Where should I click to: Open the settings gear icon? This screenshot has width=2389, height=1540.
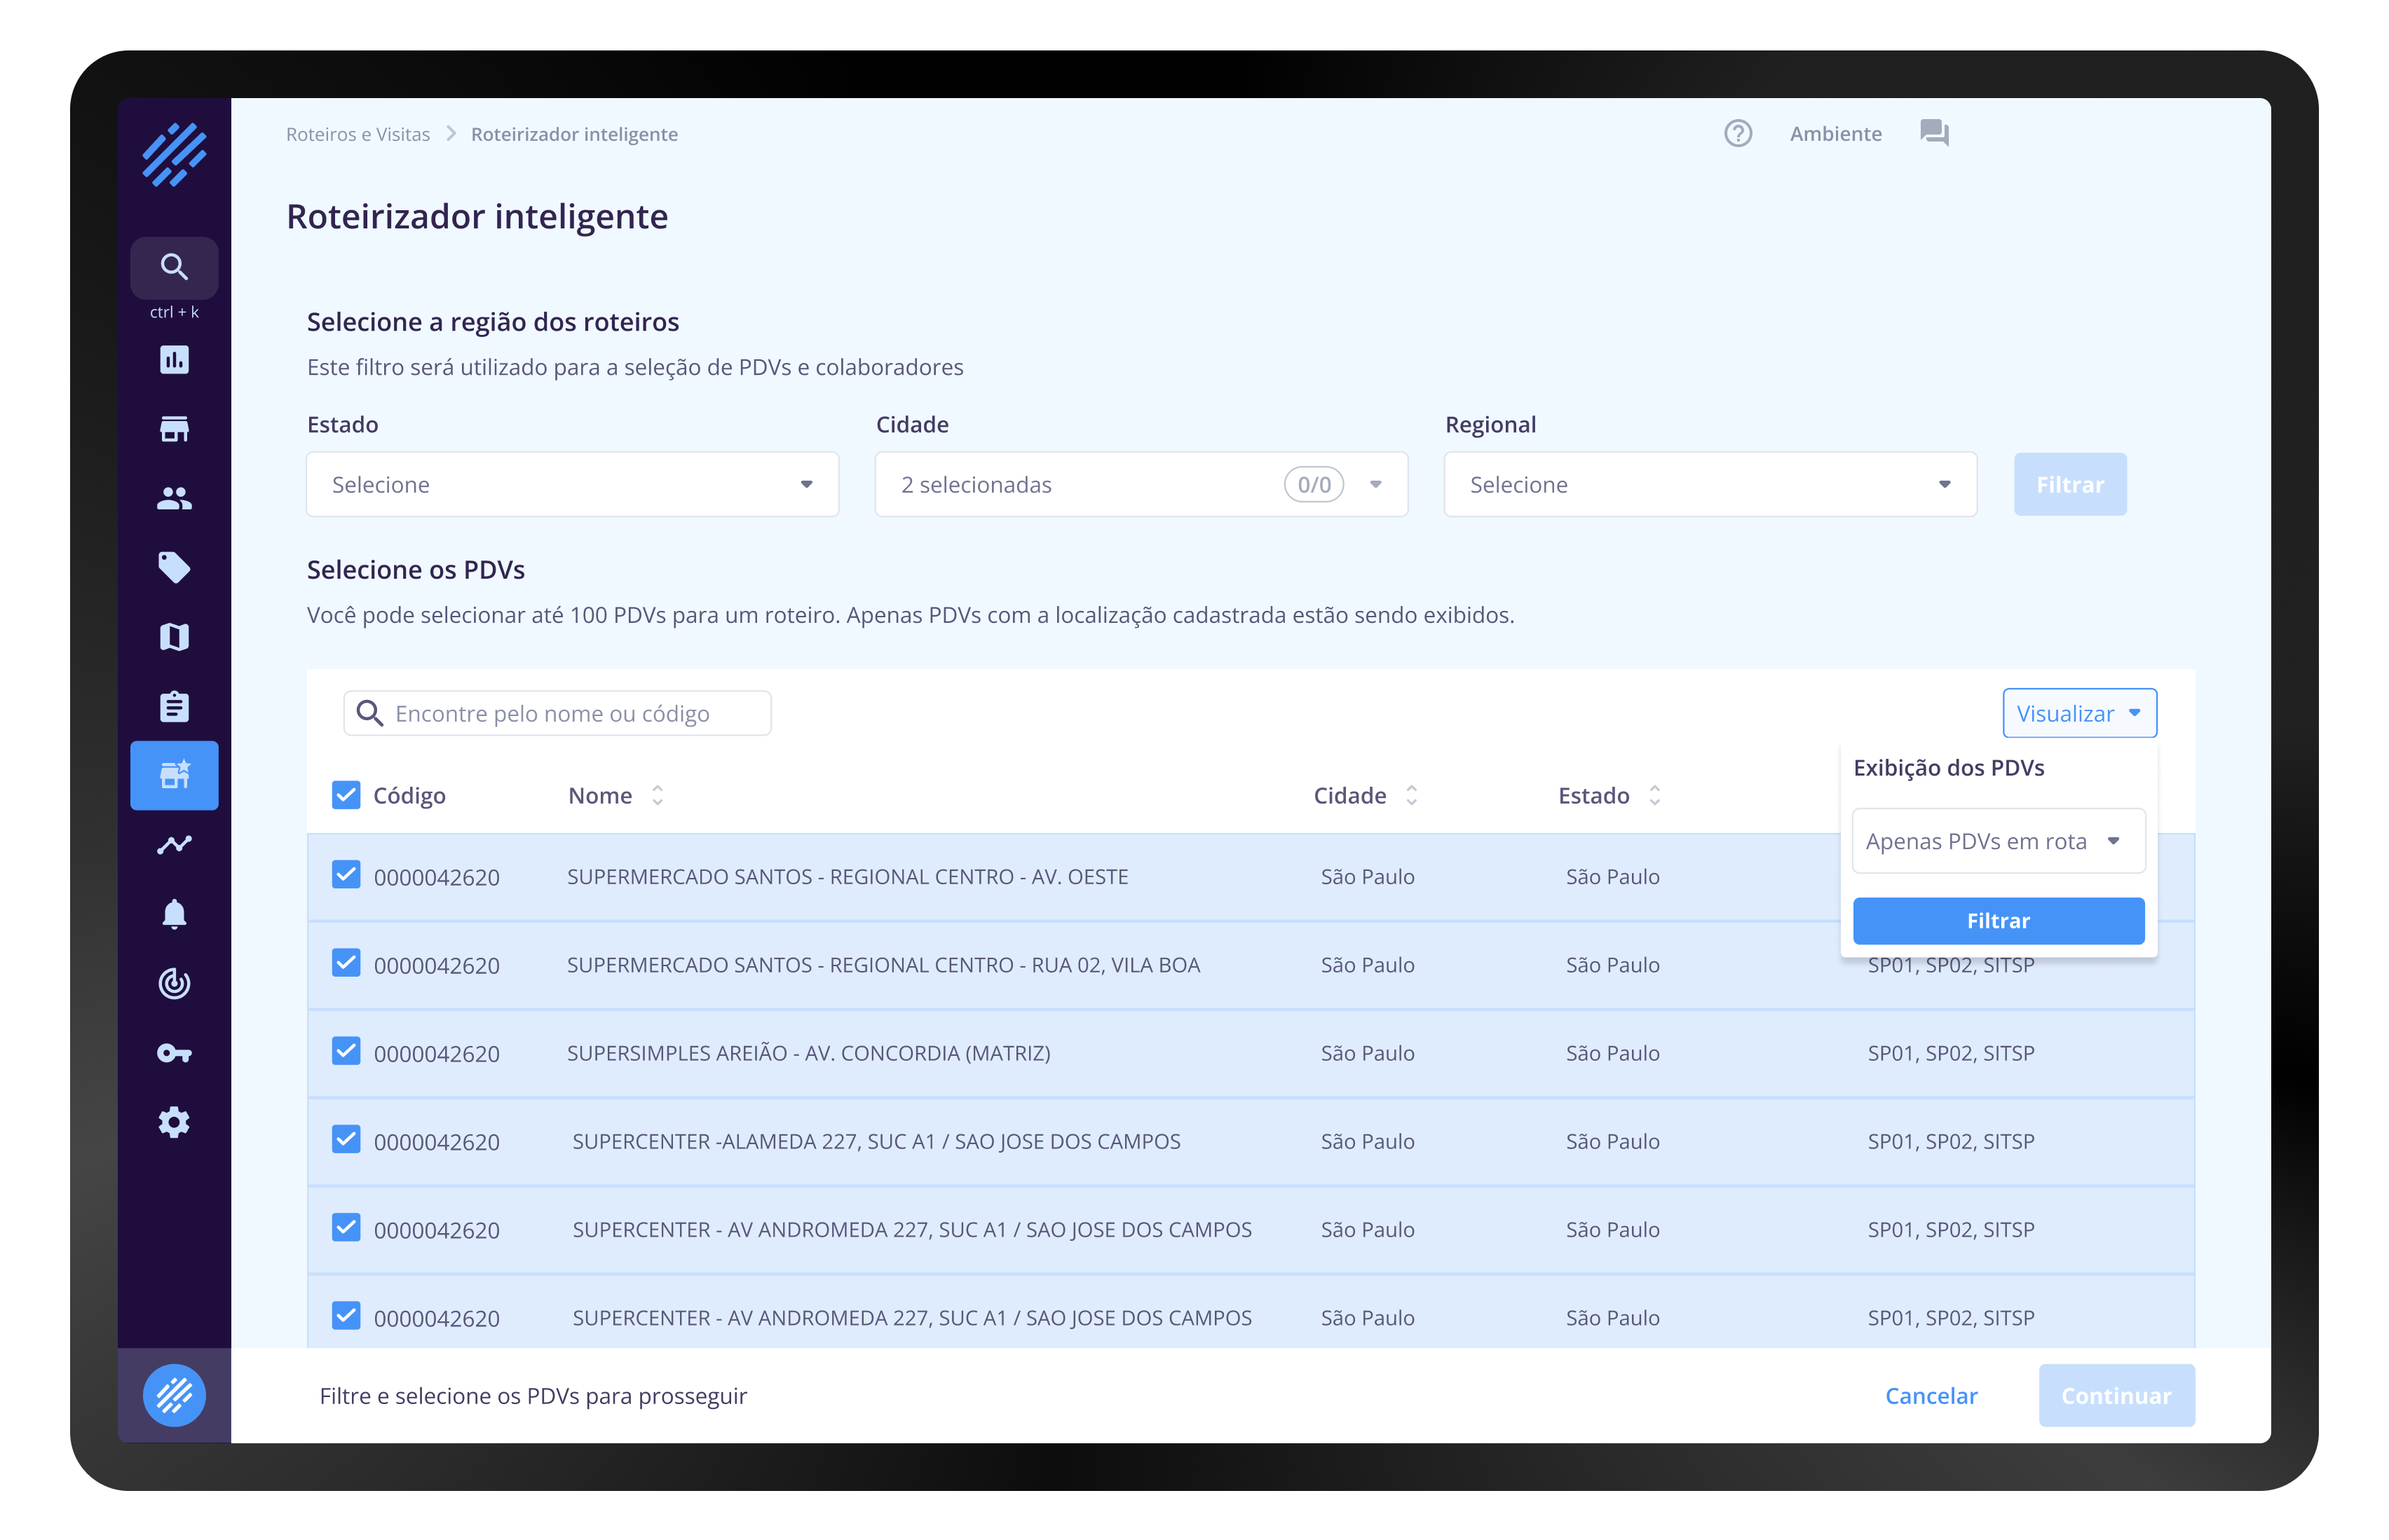[173, 1122]
